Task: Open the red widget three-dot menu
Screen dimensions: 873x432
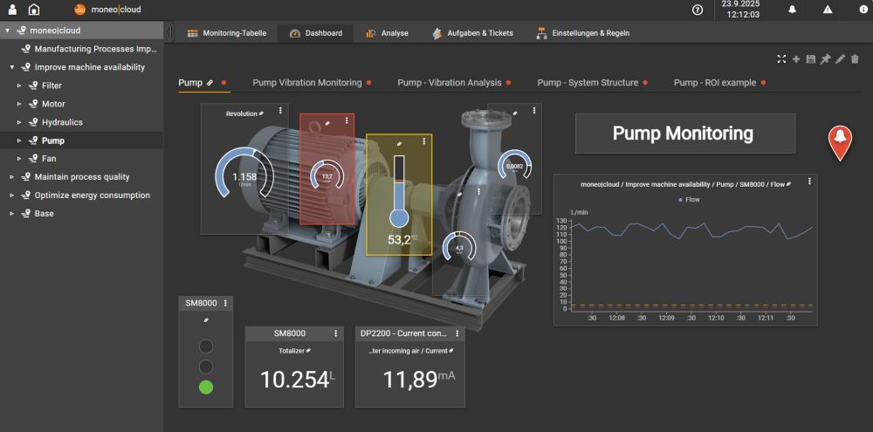Action: [347, 120]
